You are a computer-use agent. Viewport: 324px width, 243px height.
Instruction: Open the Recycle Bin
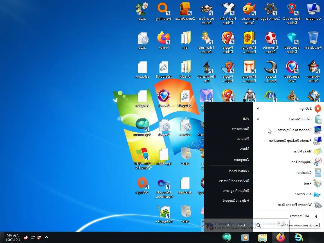coord(313,40)
